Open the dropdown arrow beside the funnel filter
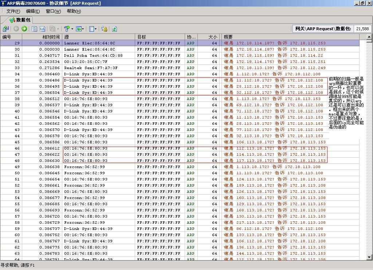 coord(72,29)
